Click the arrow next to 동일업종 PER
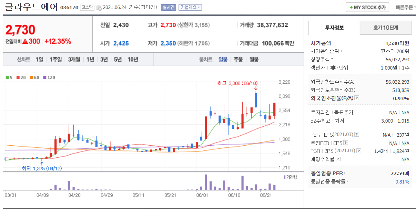 pos(345,173)
